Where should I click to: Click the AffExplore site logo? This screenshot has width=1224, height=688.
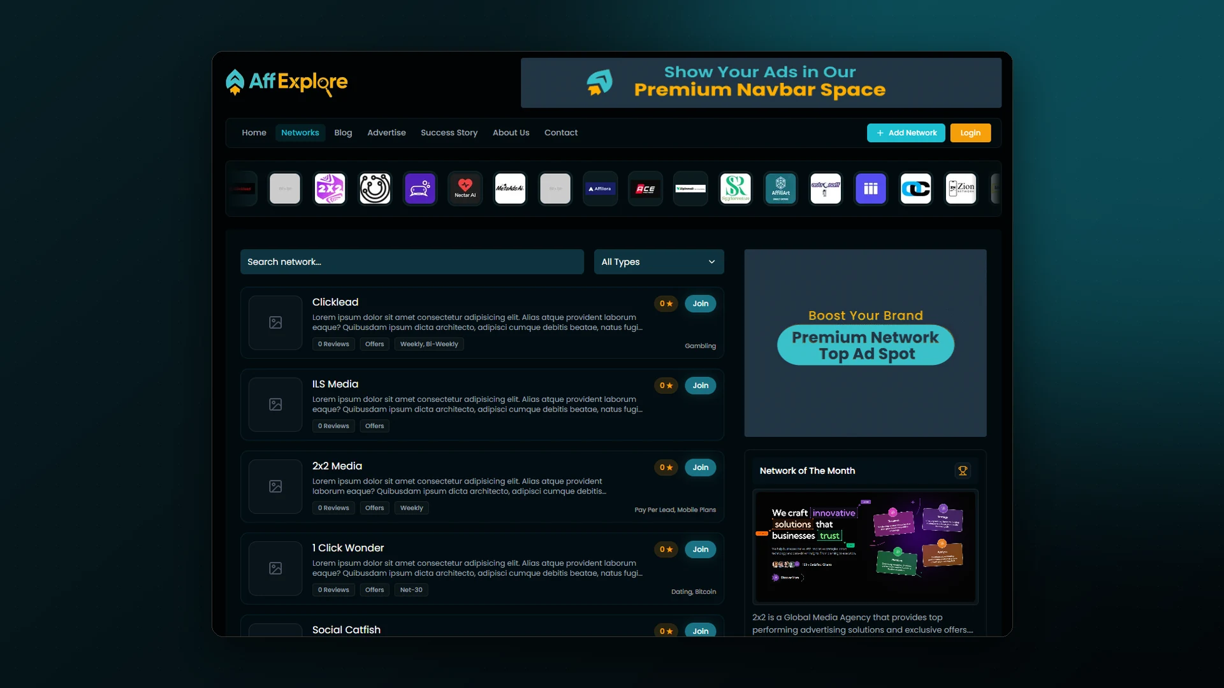click(287, 82)
